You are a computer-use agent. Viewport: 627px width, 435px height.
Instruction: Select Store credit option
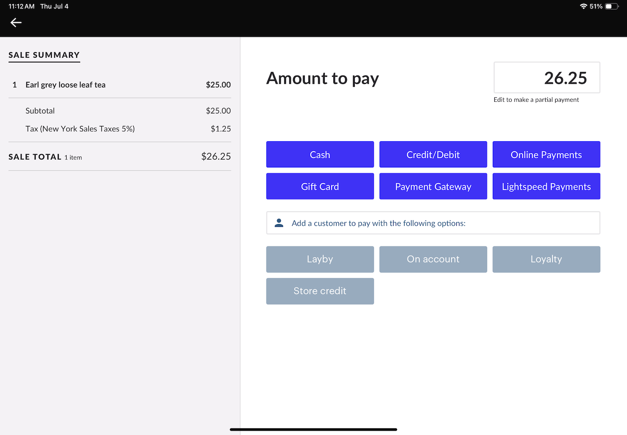(320, 291)
